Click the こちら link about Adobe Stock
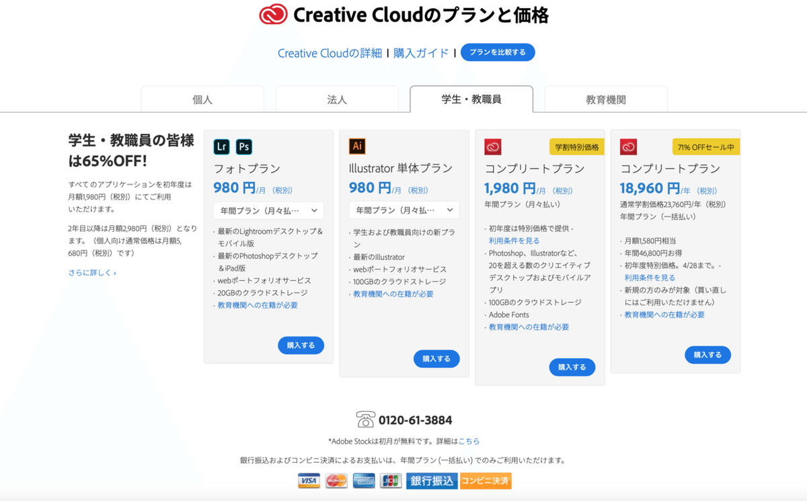 (x=469, y=441)
